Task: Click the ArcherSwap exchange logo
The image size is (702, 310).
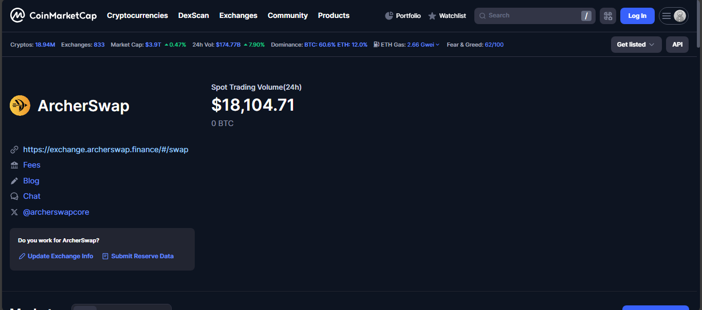Action: tap(20, 106)
